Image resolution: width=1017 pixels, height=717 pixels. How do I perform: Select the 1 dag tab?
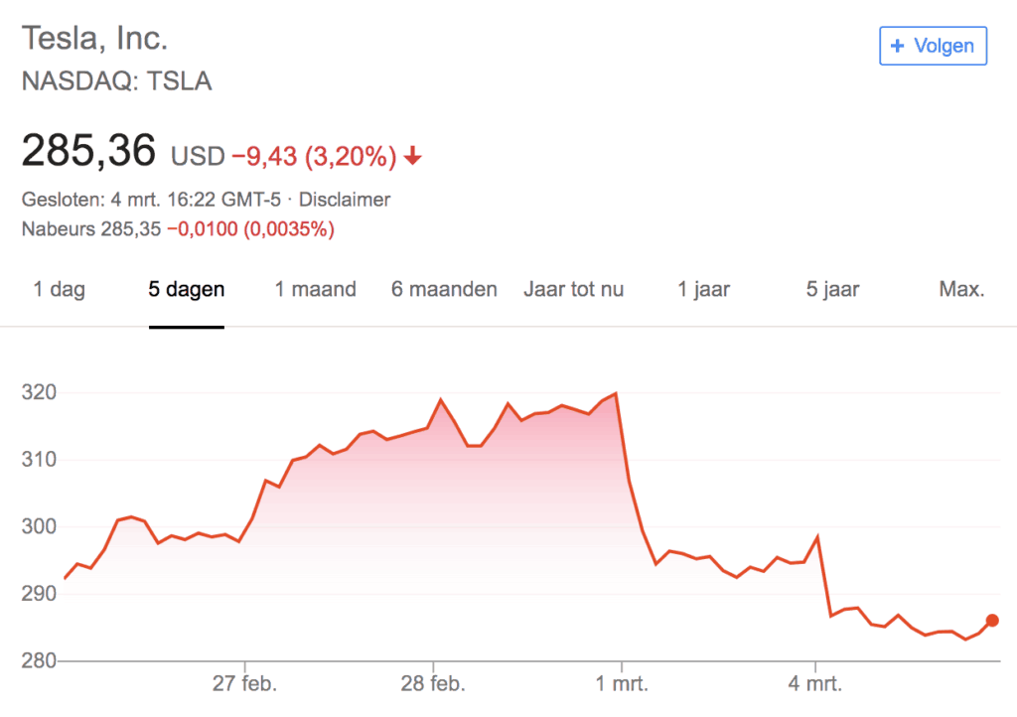60,290
